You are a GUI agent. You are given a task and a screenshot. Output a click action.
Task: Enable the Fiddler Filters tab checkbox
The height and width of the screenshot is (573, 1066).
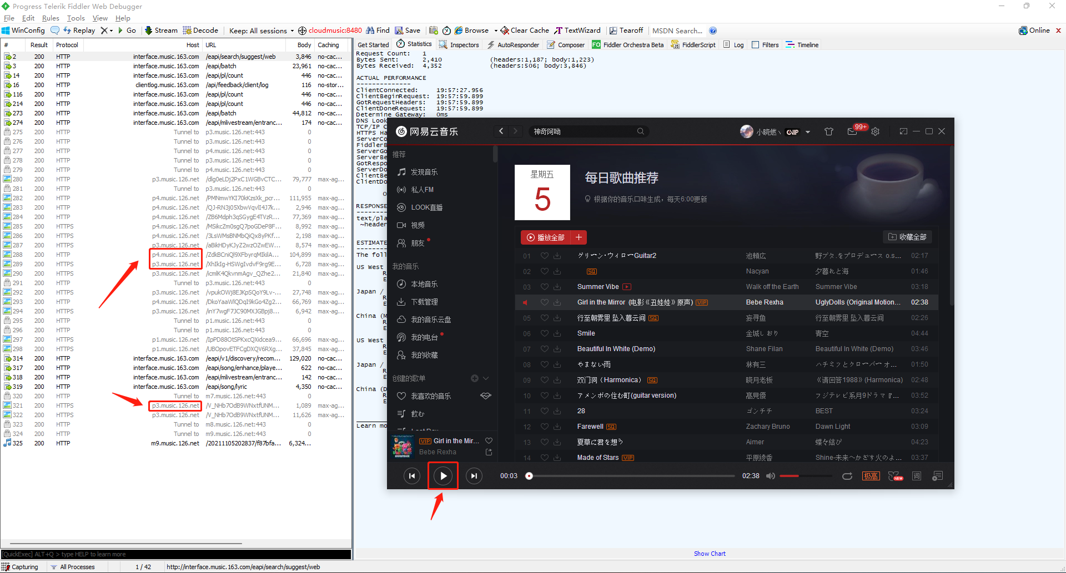755,45
